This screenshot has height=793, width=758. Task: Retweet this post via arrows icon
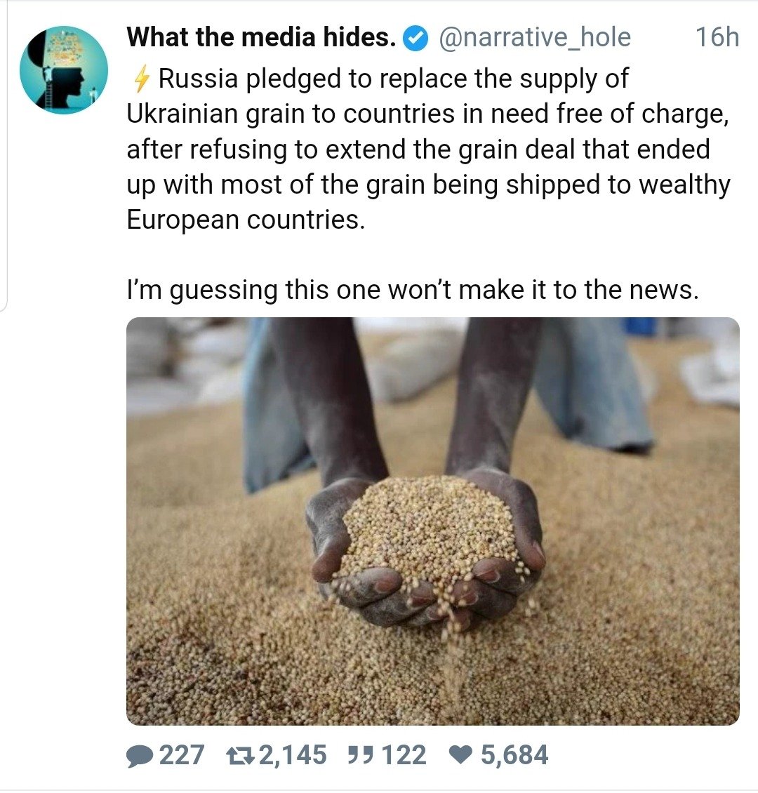tap(240, 756)
